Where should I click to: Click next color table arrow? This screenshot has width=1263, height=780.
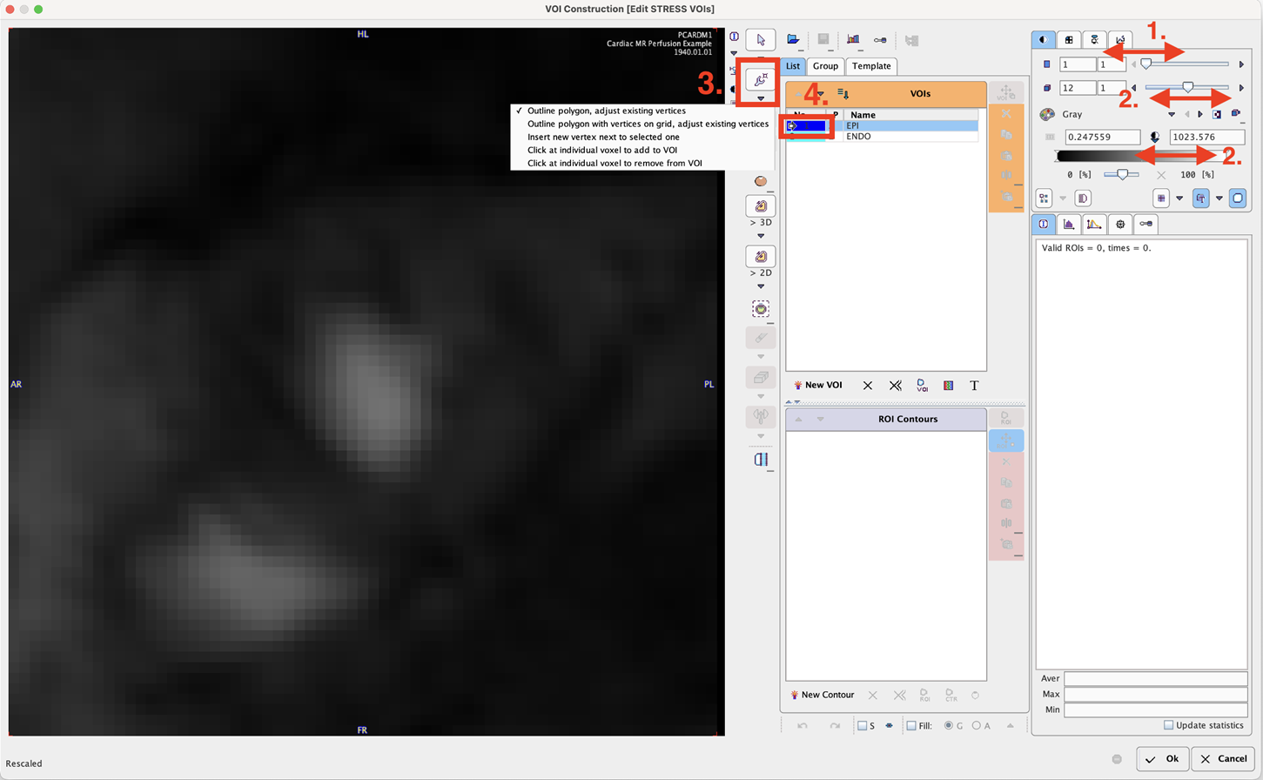pos(1200,114)
